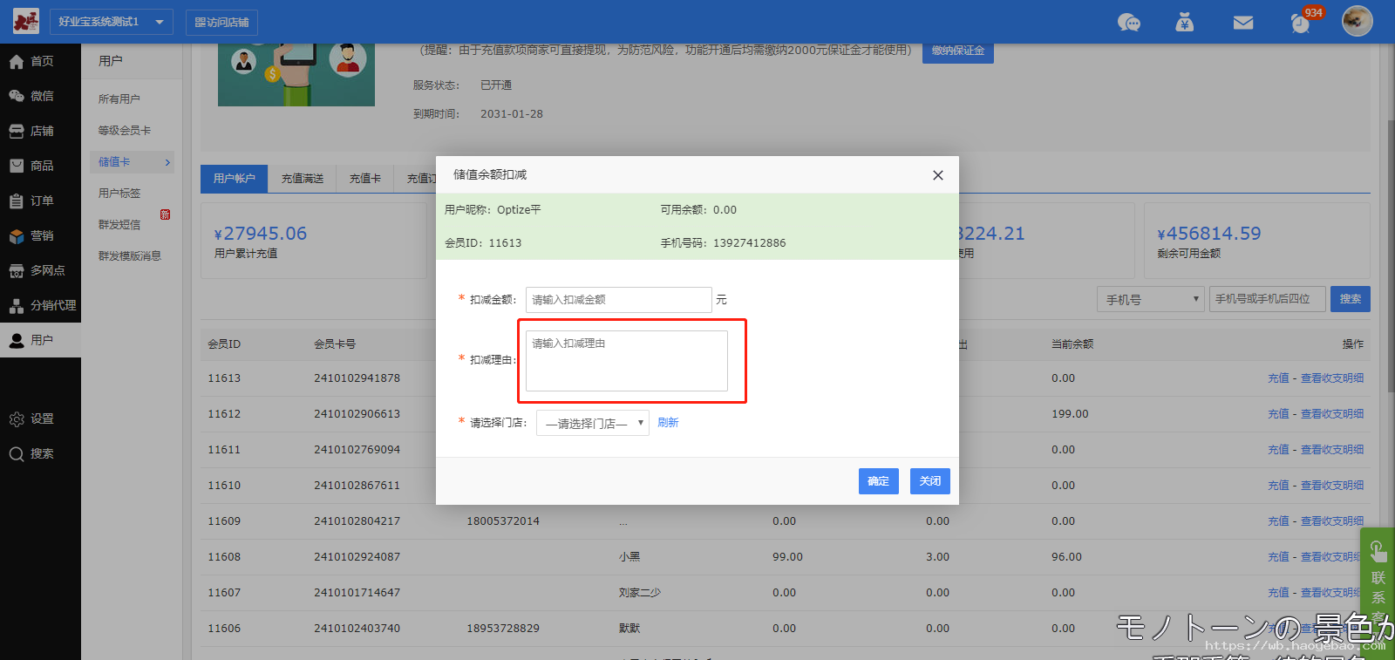This screenshot has width=1395, height=660.
Task: Click 充值 for member 11610
Action: [x=1278, y=486]
